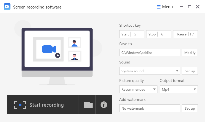Click the information icon button
The image size is (205, 122).
104,105
